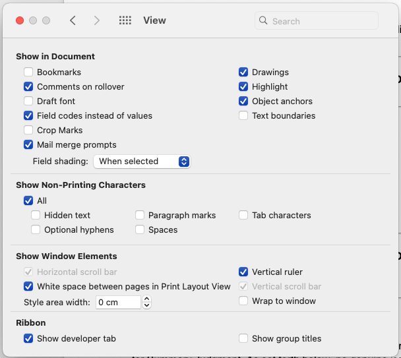Enable the Hidden text checkbox
The image size is (401, 358).
(36, 216)
